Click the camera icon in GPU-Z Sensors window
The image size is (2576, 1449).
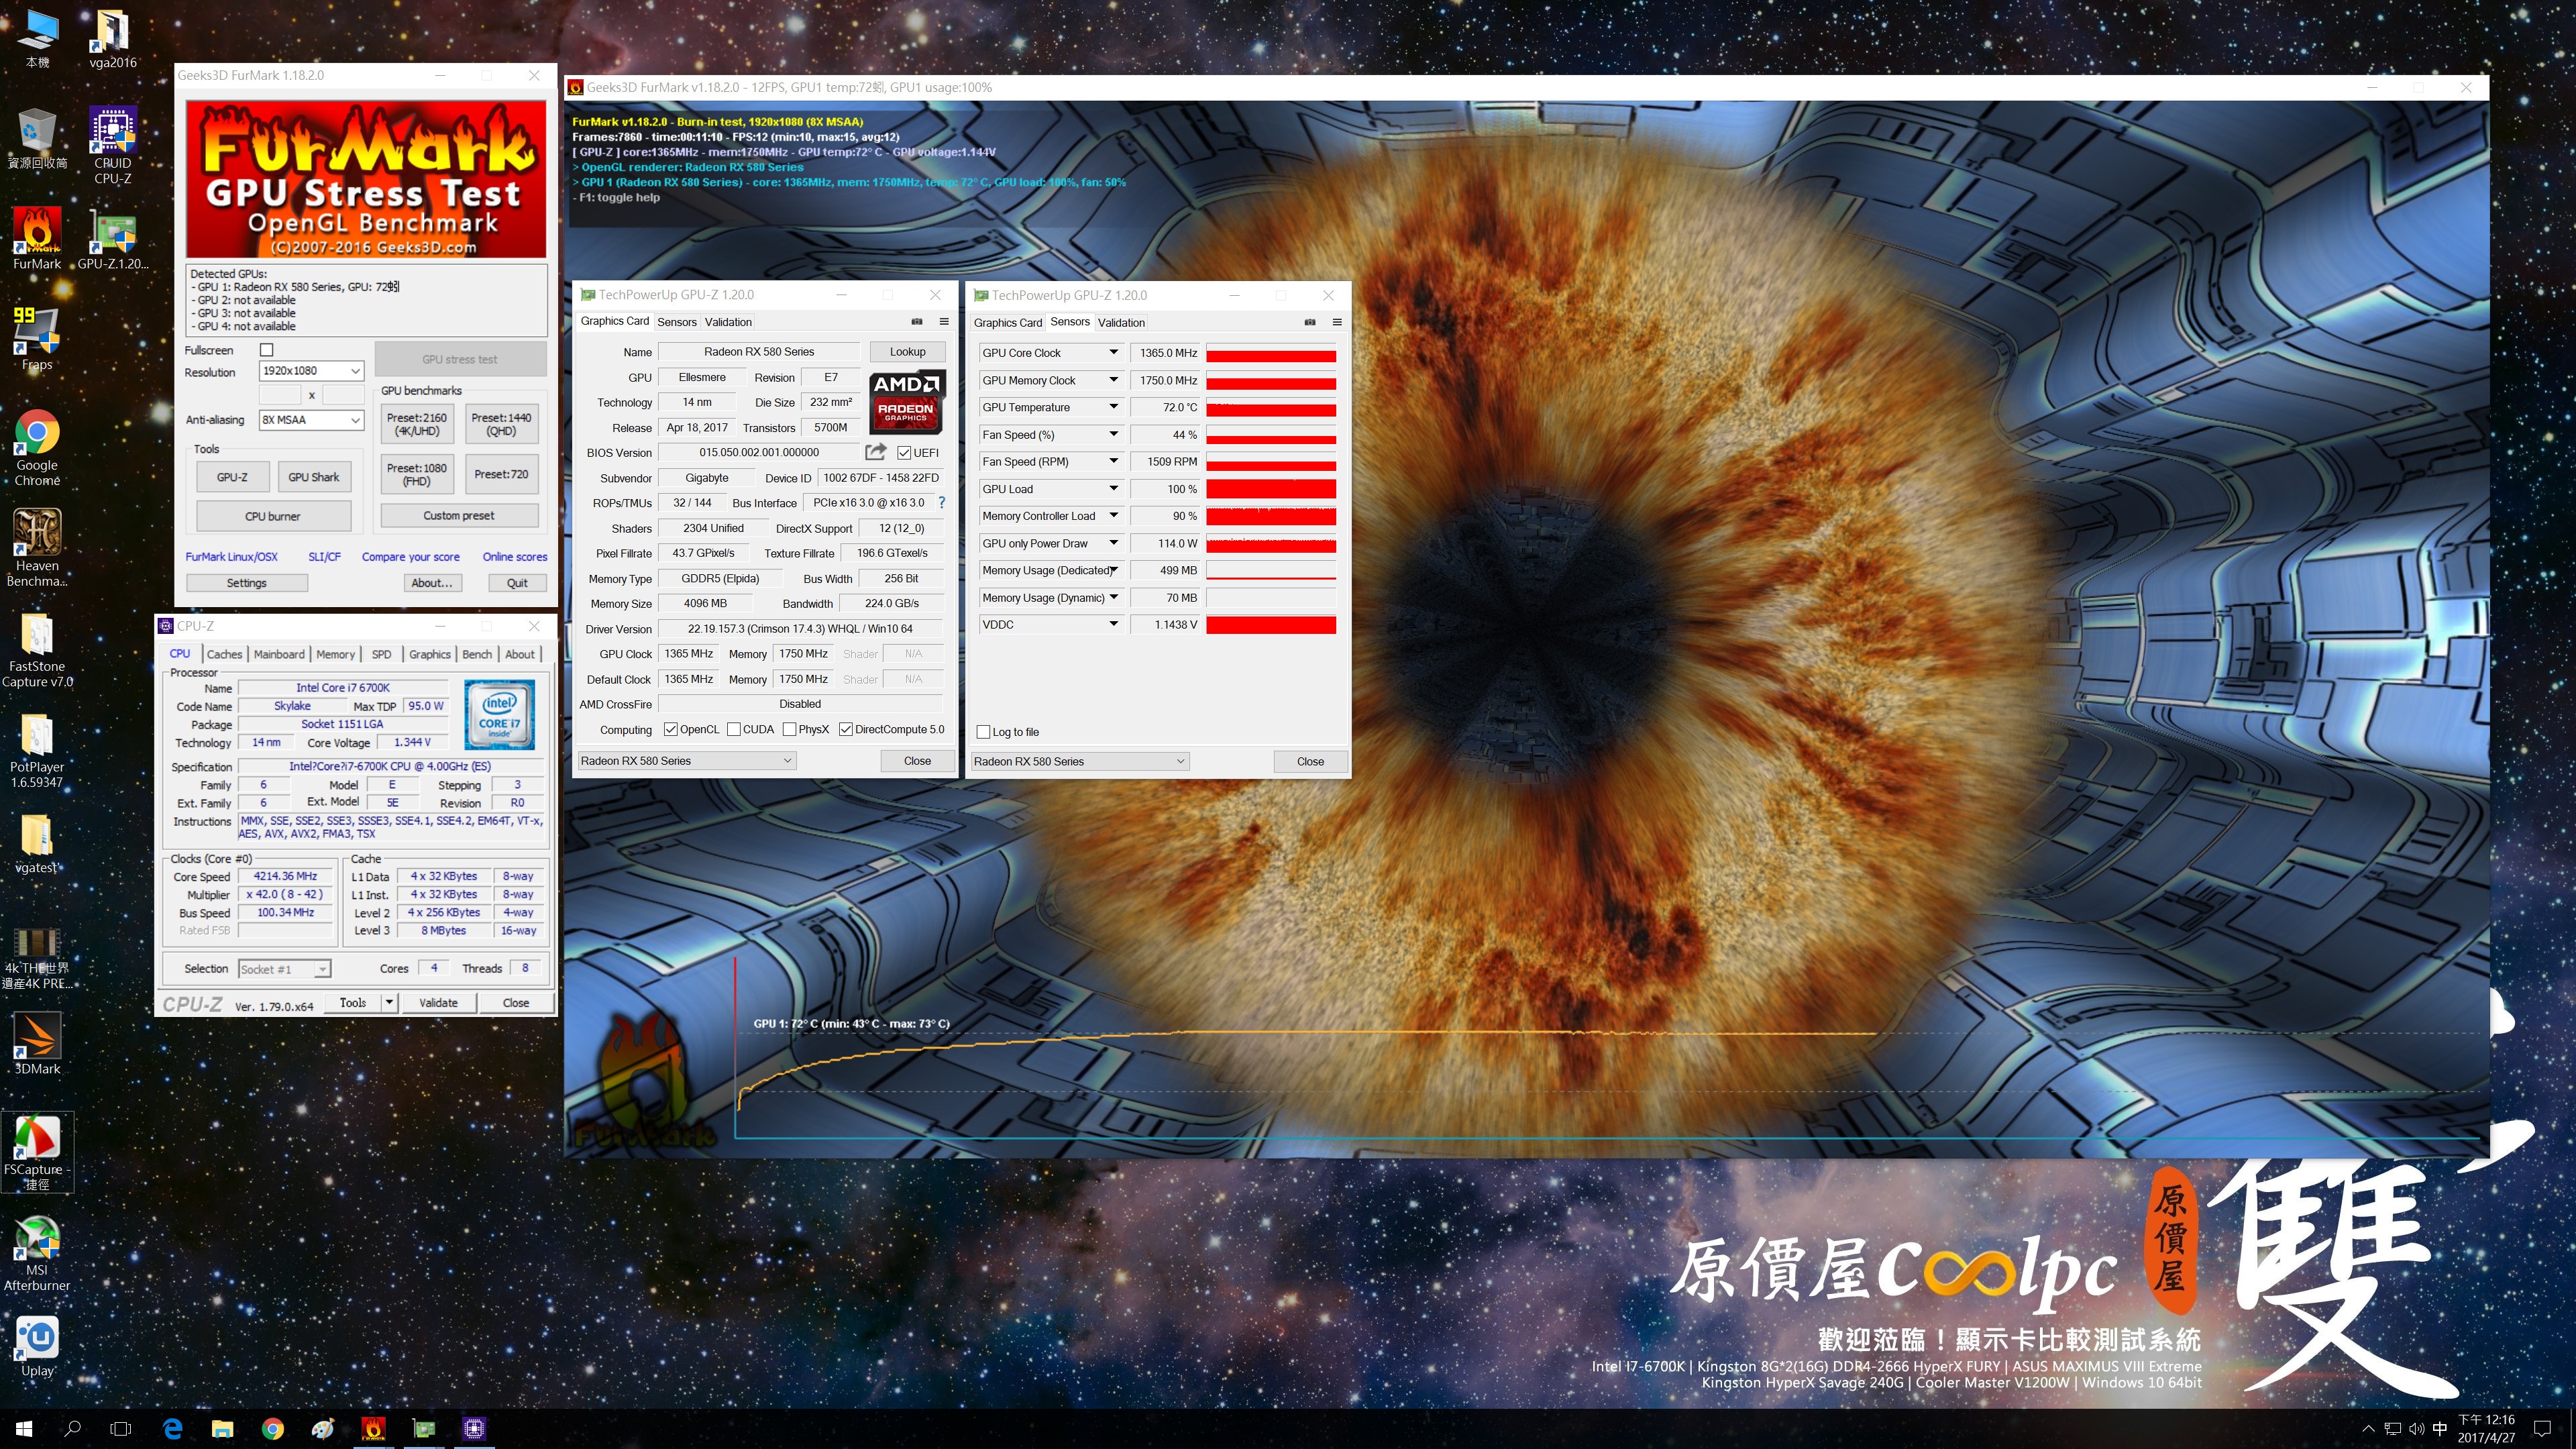tap(1310, 322)
